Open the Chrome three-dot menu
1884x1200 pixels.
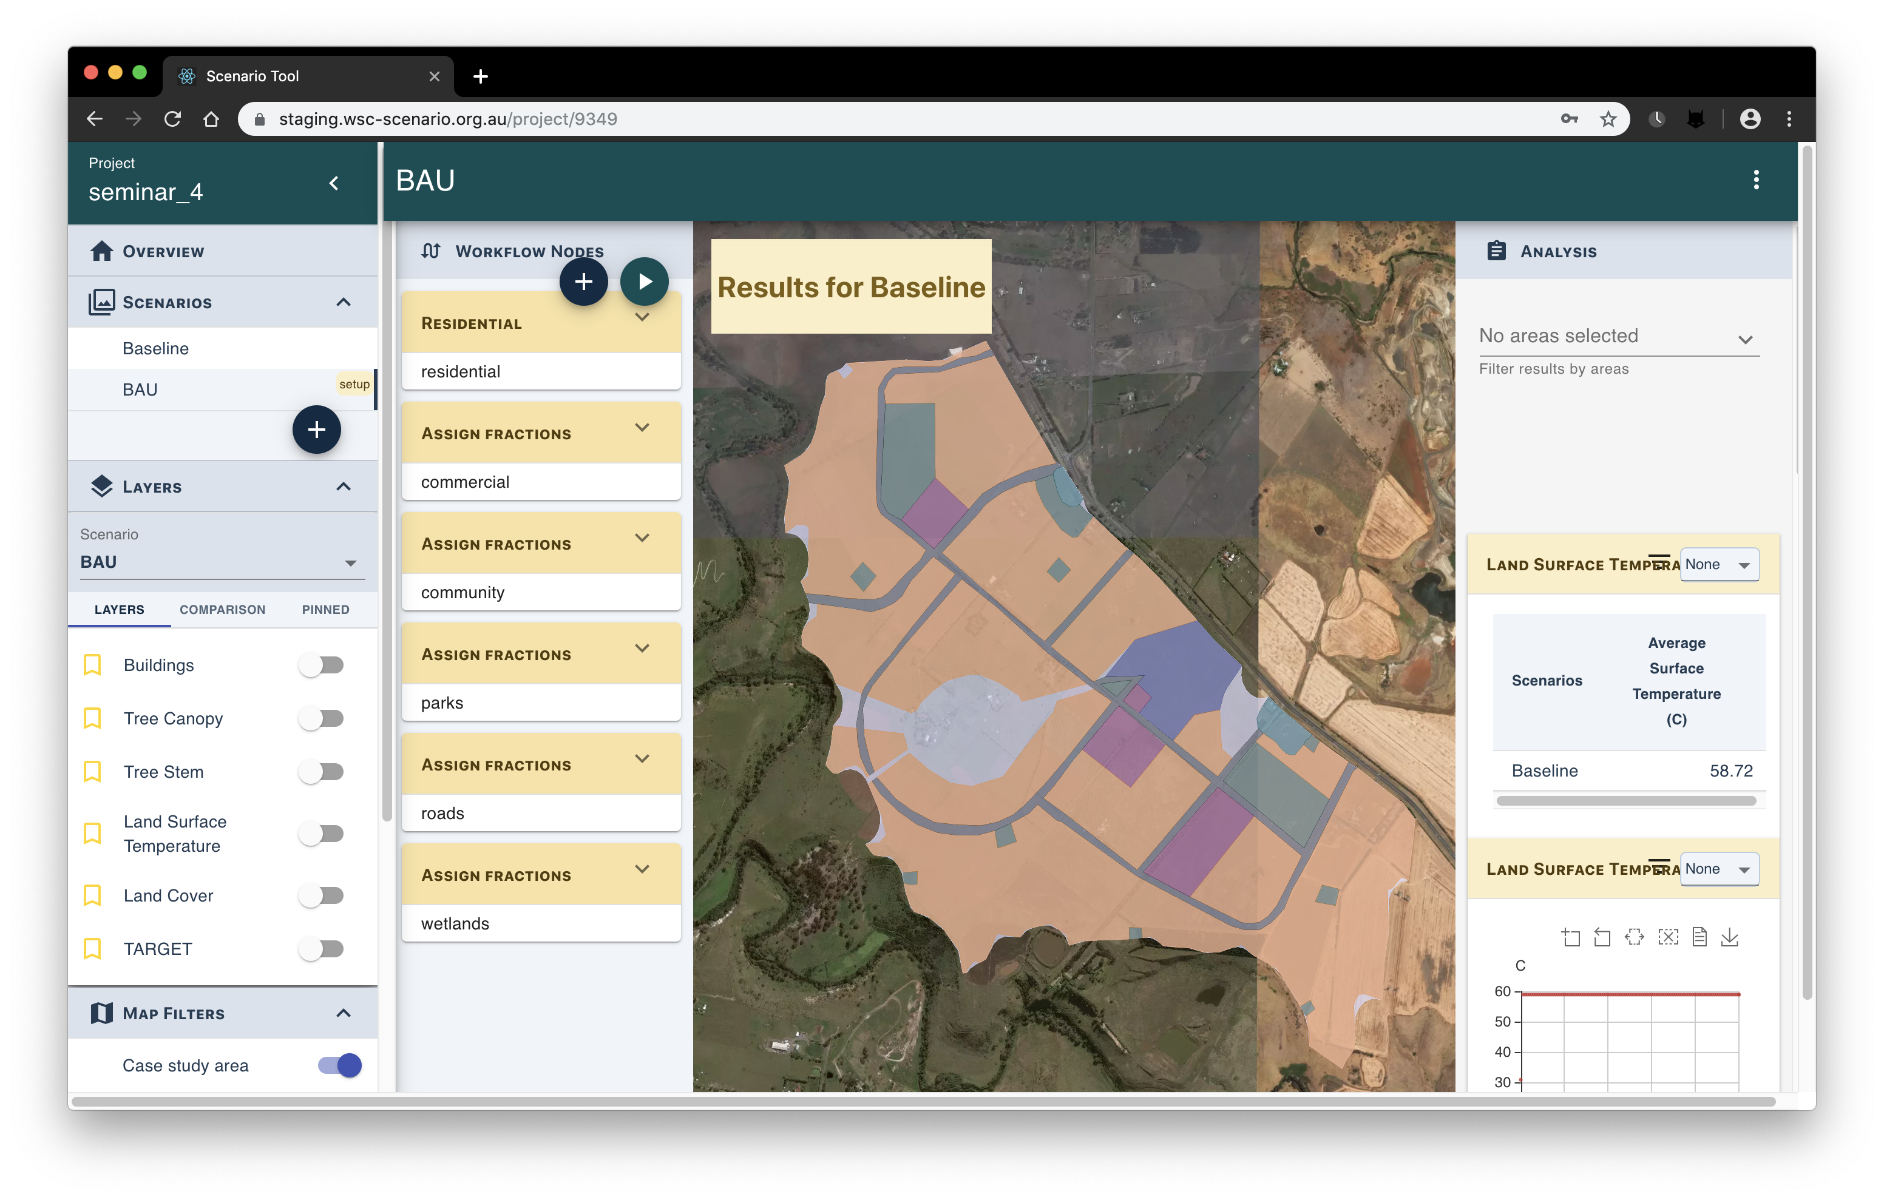[1789, 119]
